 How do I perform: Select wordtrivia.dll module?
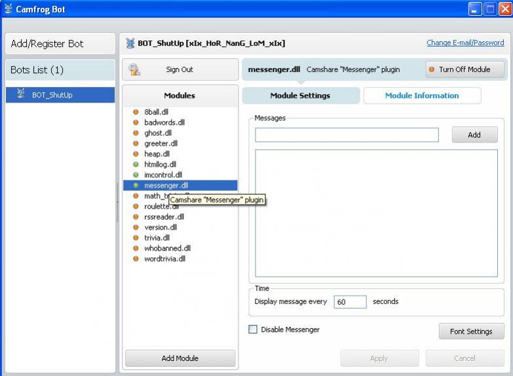click(180, 259)
